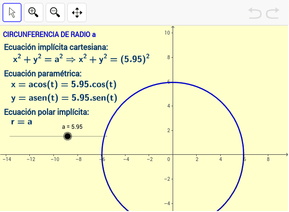Click the y-axis label 8
The width and height of the screenshot is (289, 212).
(169, 57)
